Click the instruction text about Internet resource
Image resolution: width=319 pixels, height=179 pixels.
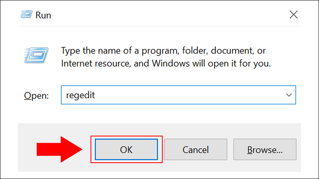(x=166, y=64)
